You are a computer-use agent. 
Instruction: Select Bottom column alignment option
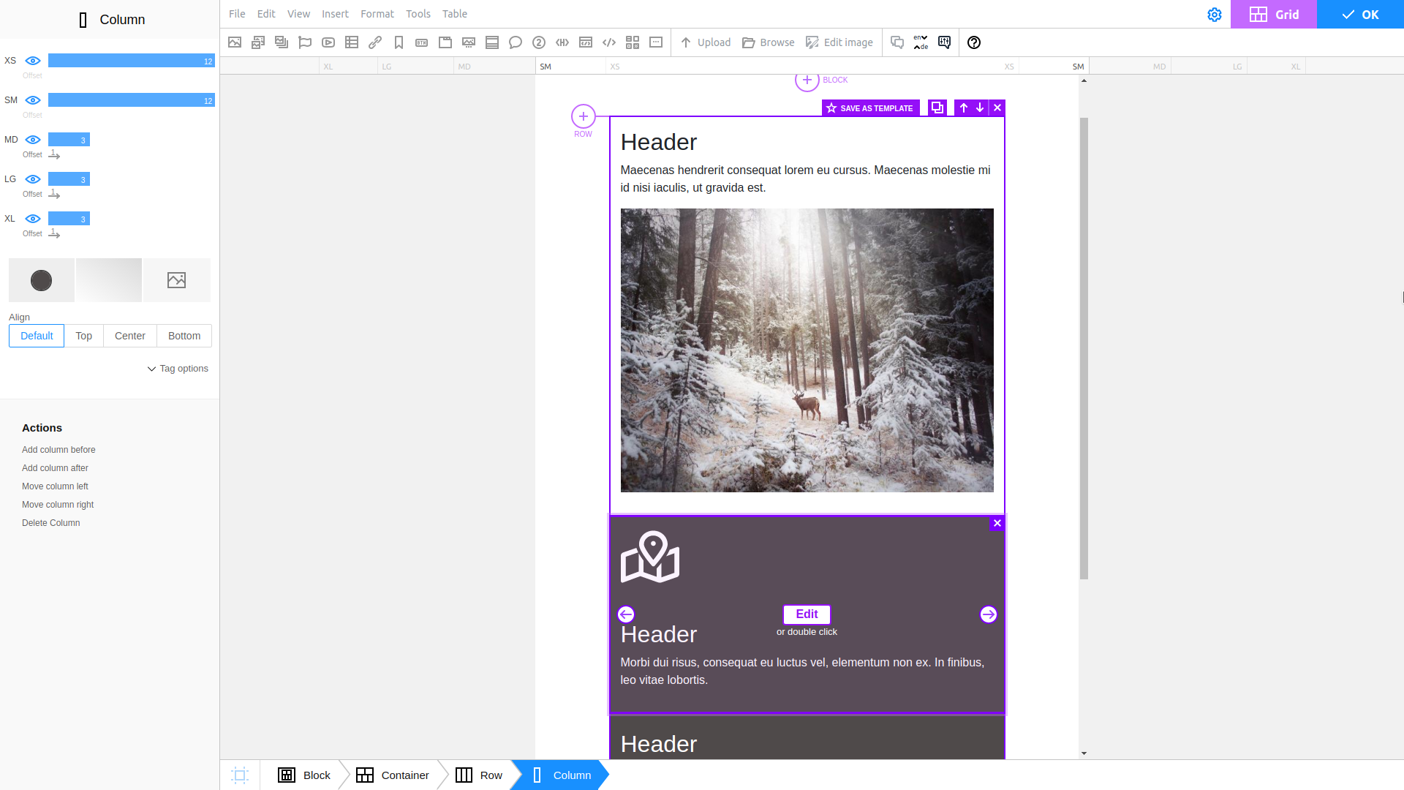point(184,335)
